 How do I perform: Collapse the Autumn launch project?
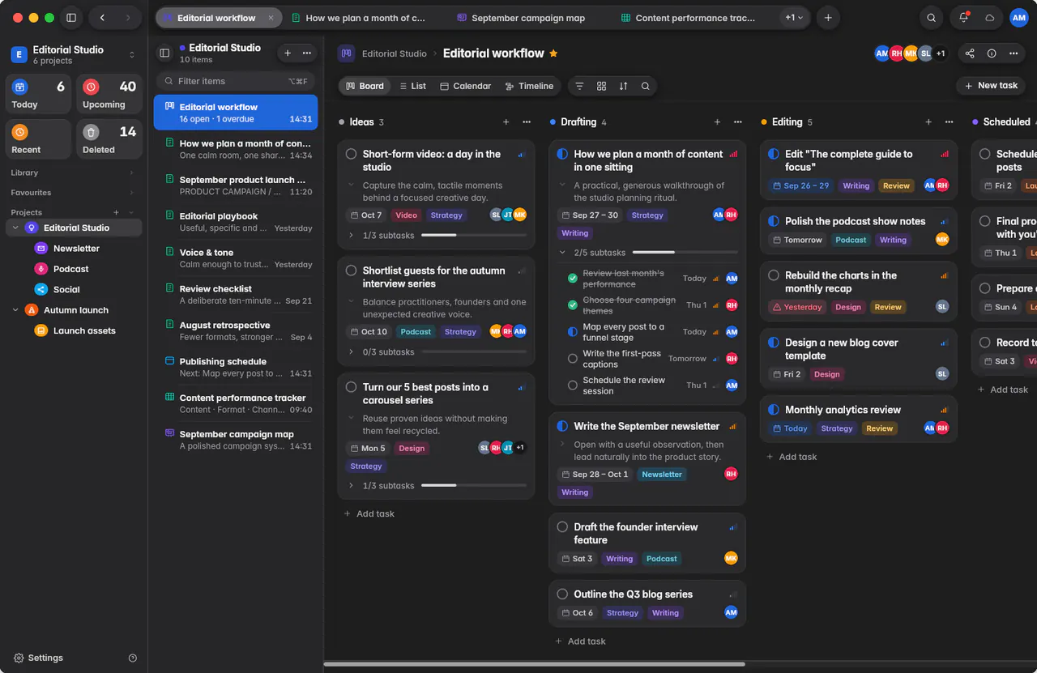(15, 310)
